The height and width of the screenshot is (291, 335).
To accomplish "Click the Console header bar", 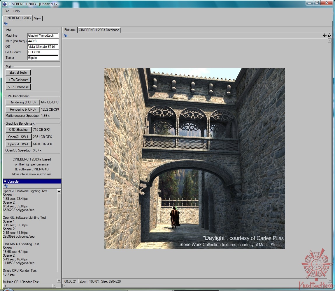I will click(x=32, y=181).
